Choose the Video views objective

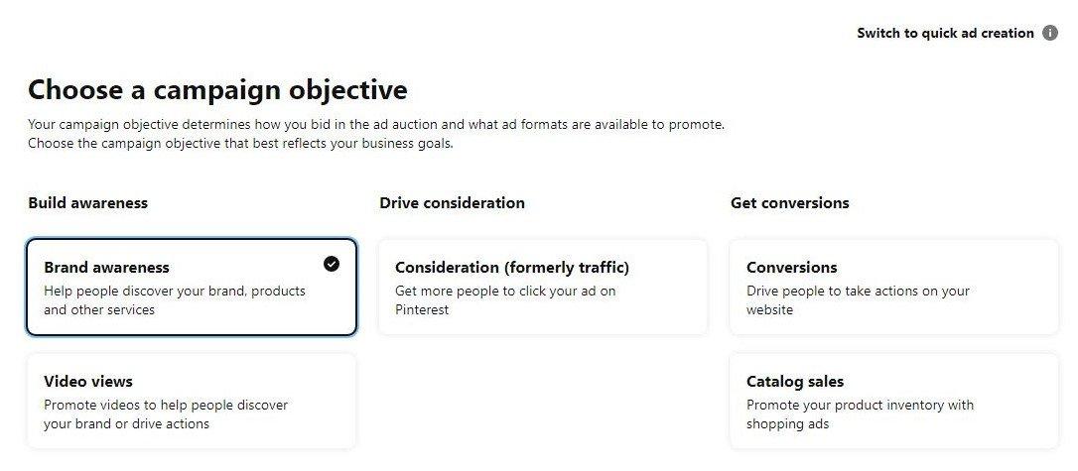tap(191, 401)
